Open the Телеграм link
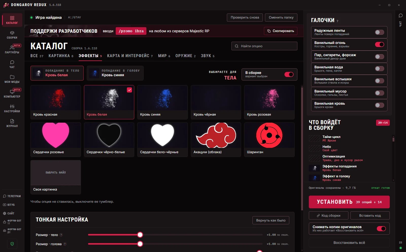 point(12,196)
